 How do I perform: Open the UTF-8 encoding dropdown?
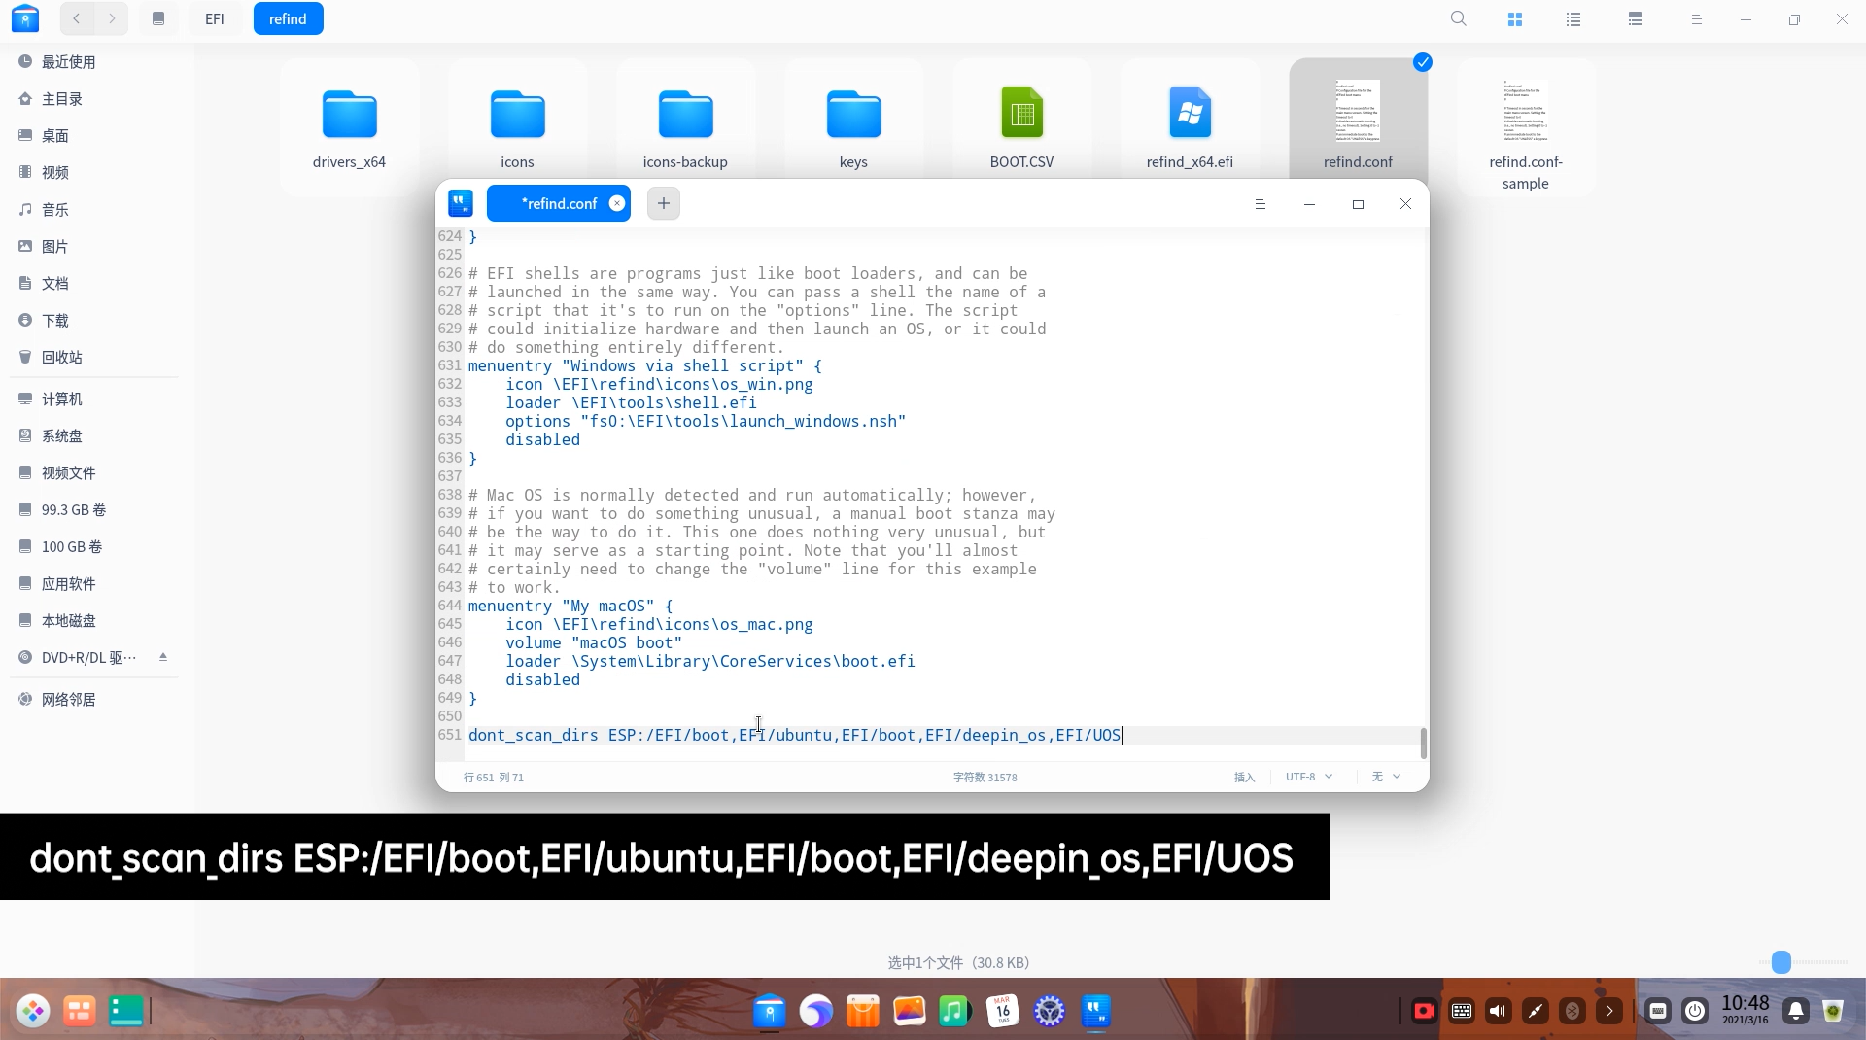[1308, 777]
